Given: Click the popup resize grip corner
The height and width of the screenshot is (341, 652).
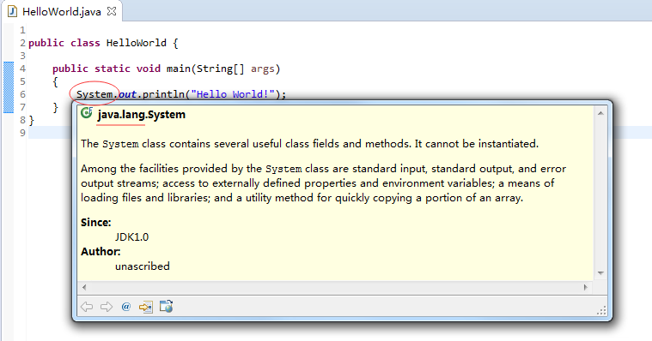Looking at the screenshot, I should 601,310.
